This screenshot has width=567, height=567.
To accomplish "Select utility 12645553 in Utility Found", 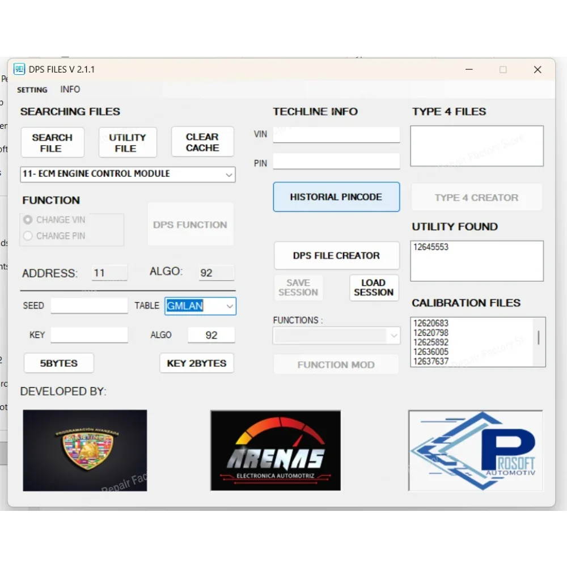I will click(x=431, y=247).
